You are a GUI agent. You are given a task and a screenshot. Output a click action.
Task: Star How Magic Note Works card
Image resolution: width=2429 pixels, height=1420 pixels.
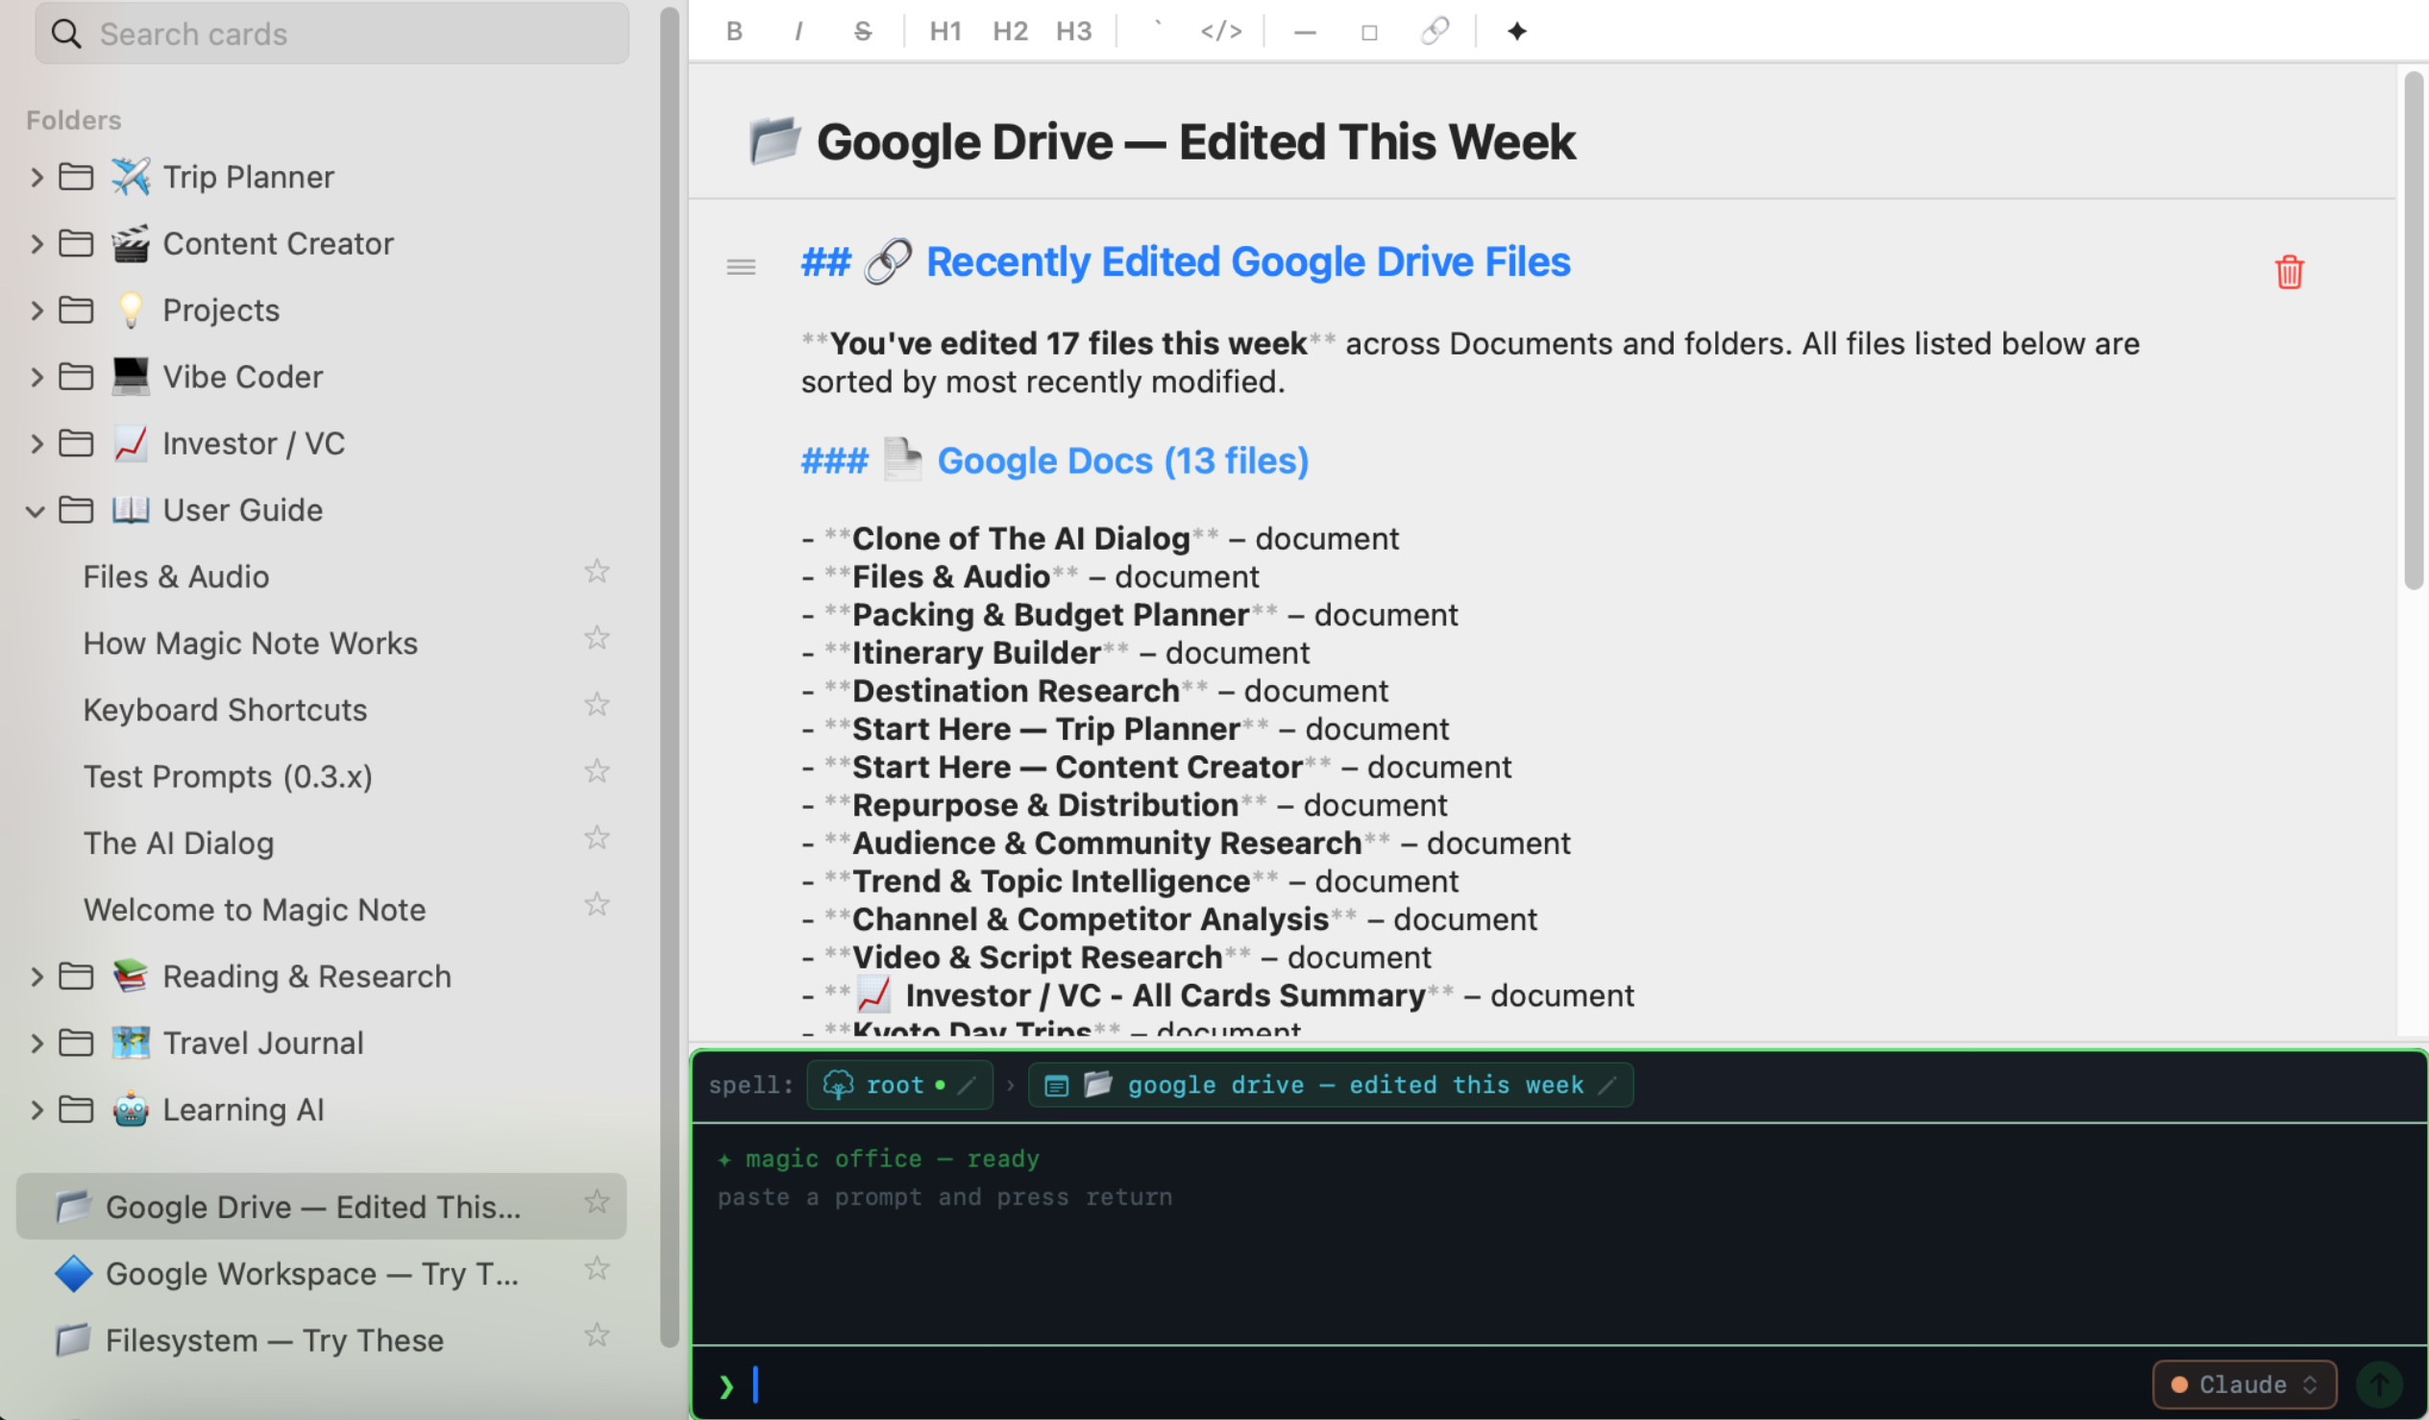(x=597, y=638)
